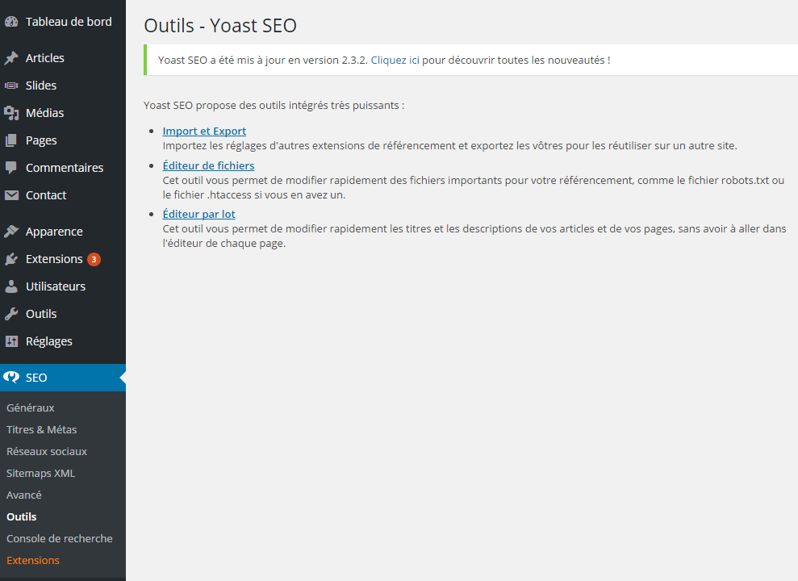The image size is (798, 581).
Task: Click the Commentaires speech bubble icon
Action: click(11, 168)
